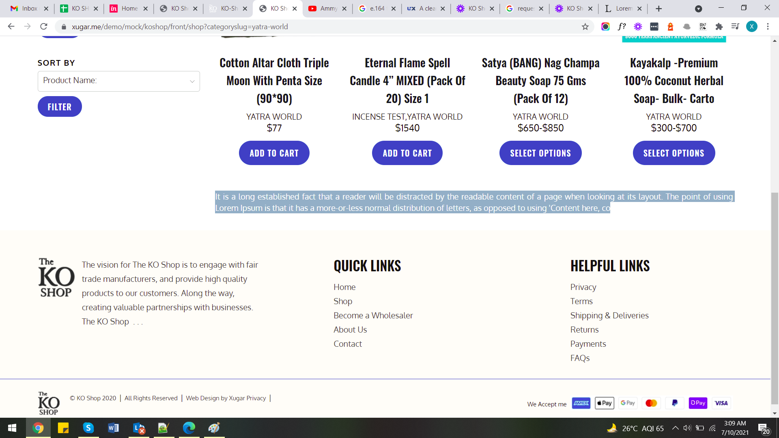Close the Gmail Inbox tab
Screen dimensions: 779x438
click(46, 9)
